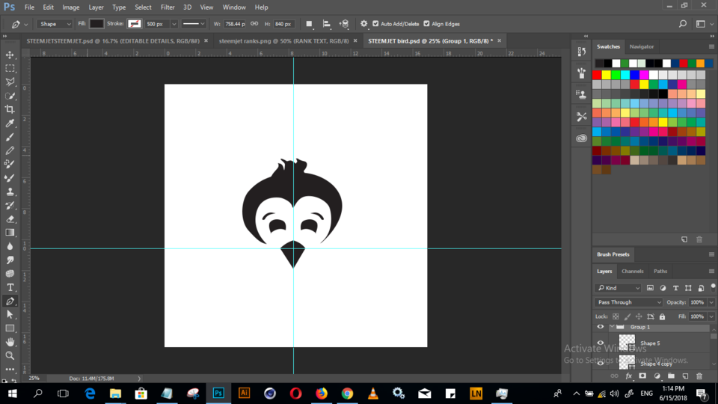Click the shape width input field

235,24
